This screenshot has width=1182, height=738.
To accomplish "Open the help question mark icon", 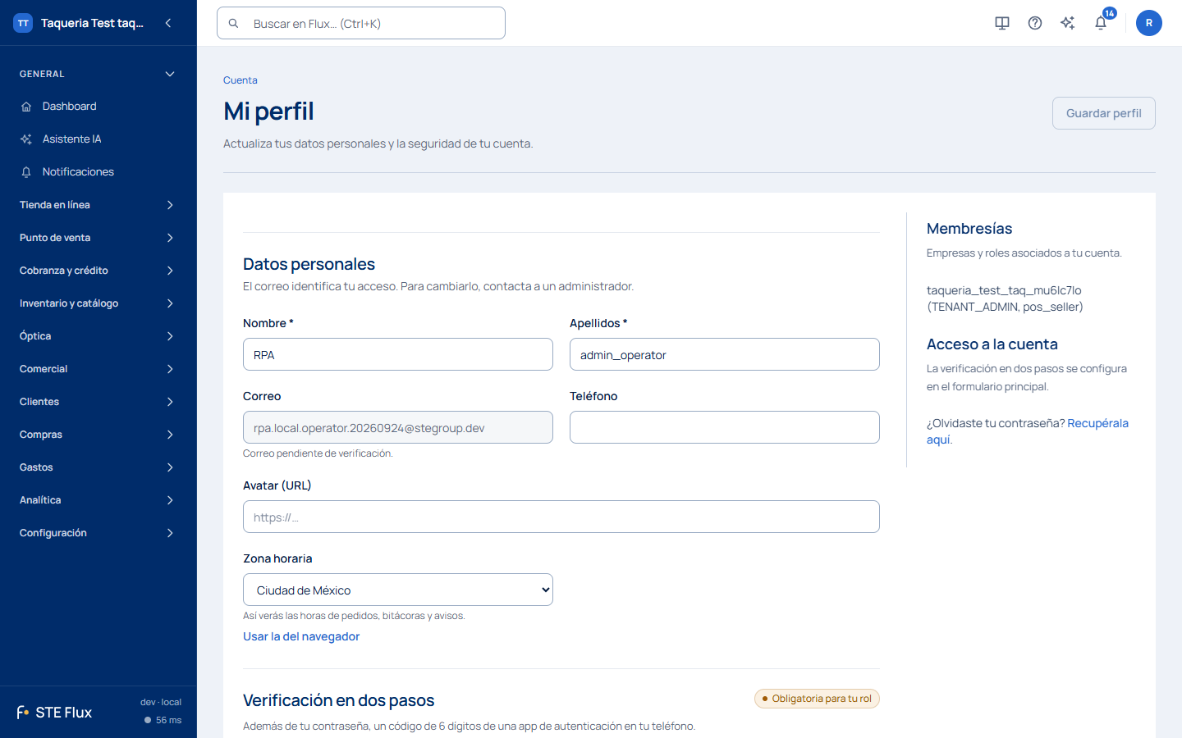I will tap(1035, 23).
